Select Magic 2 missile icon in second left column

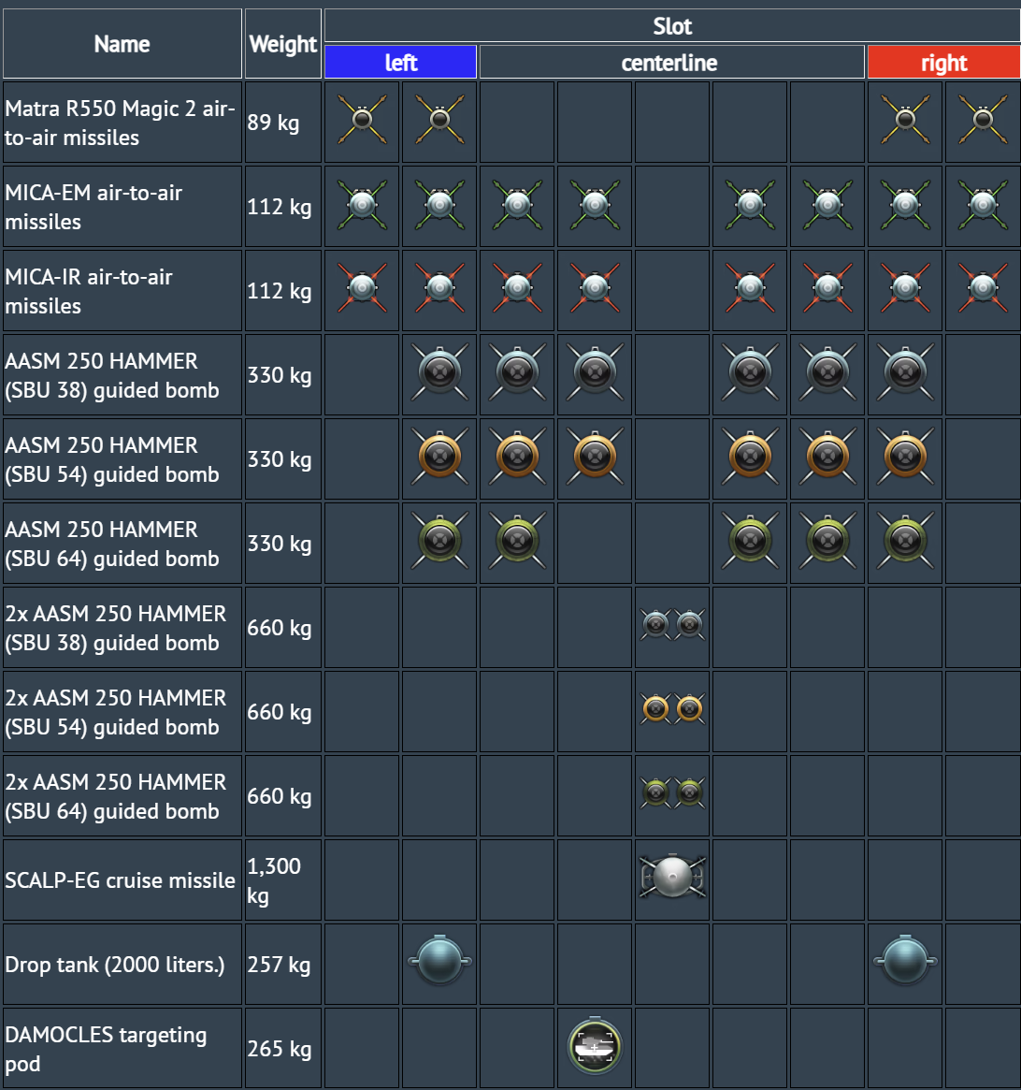(439, 120)
